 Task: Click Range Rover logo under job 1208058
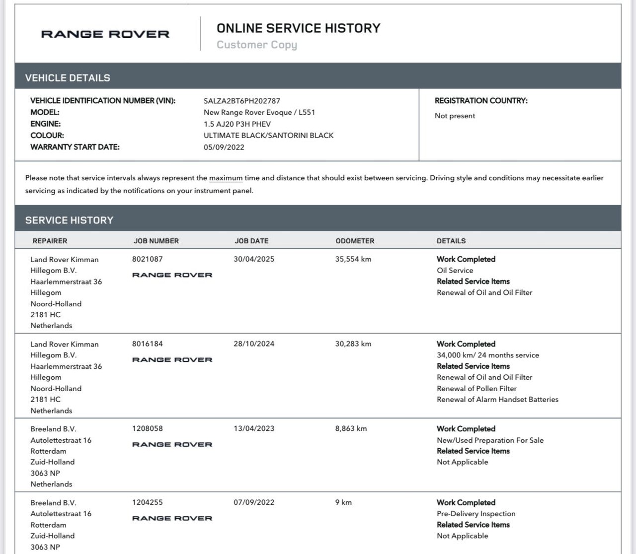[172, 445]
